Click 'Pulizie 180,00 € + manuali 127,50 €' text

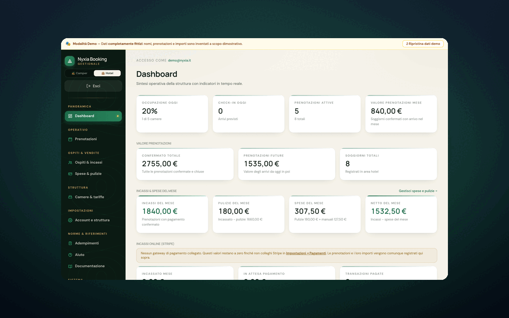pyautogui.click(x=321, y=220)
